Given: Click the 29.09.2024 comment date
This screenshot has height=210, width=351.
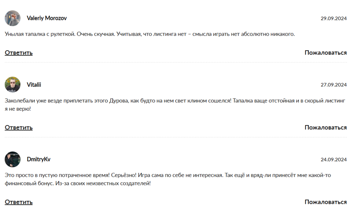Looking at the screenshot, I should [x=334, y=18].
